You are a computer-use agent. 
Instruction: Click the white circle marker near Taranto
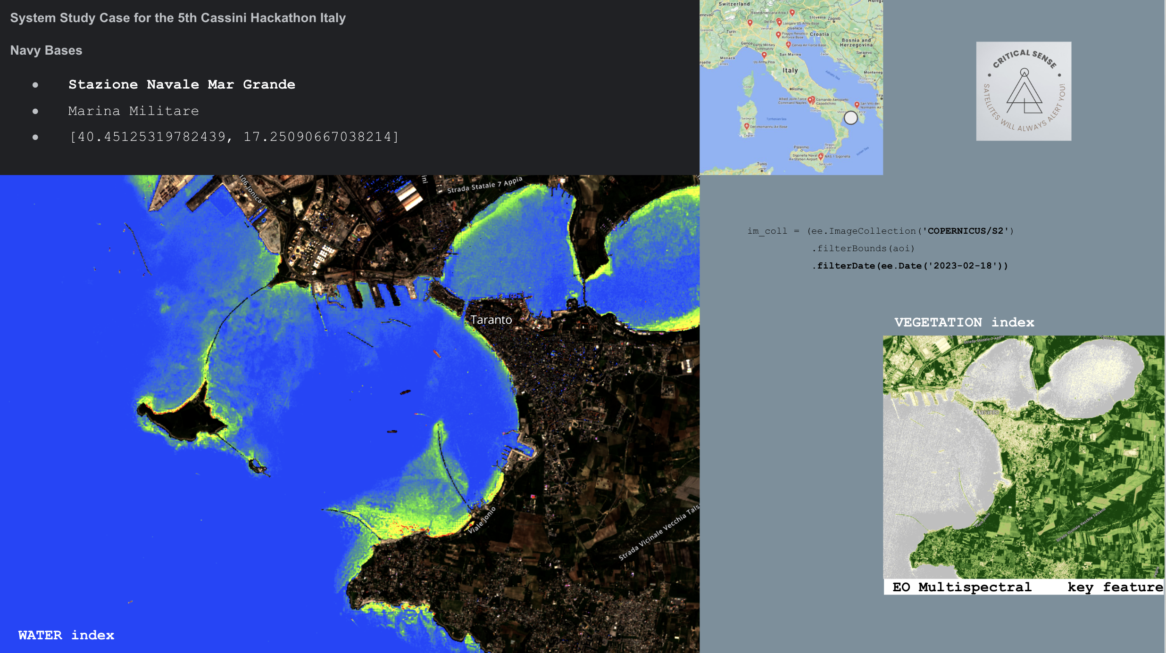click(x=850, y=118)
